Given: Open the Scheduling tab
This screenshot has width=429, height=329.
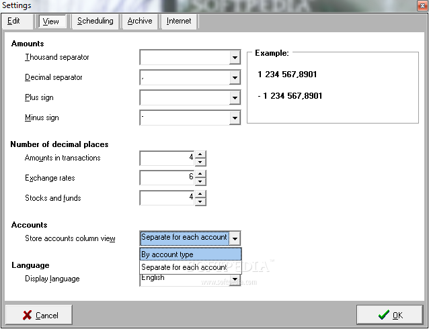Looking at the screenshot, I should (x=95, y=21).
